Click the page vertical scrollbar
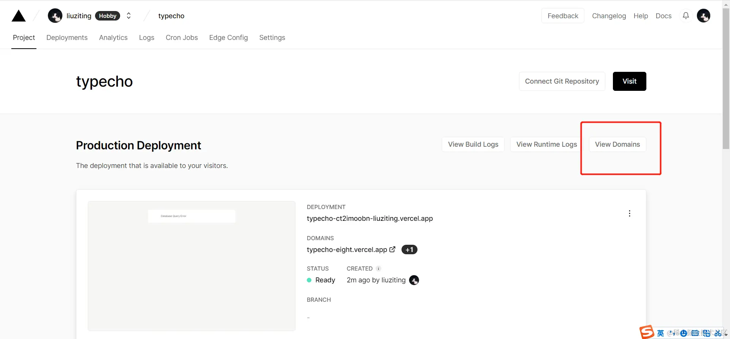Image resolution: width=730 pixels, height=339 pixels. (x=726, y=79)
